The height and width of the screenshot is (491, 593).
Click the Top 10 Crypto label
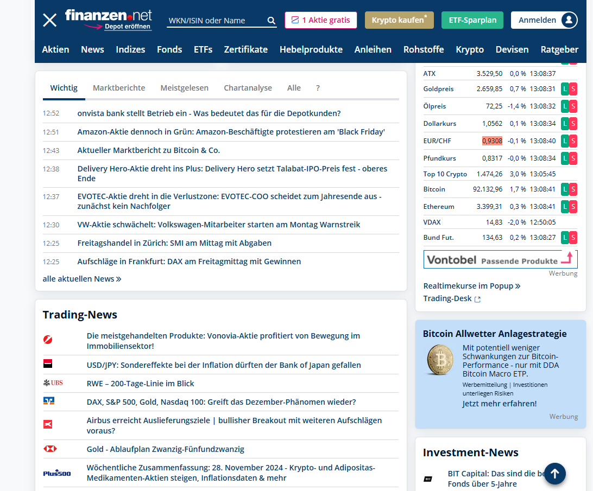pos(445,174)
